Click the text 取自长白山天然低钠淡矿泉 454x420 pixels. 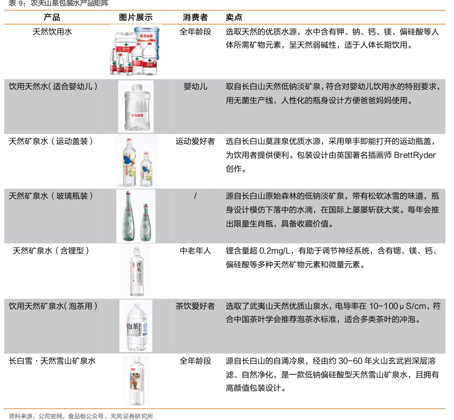pos(273,86)
